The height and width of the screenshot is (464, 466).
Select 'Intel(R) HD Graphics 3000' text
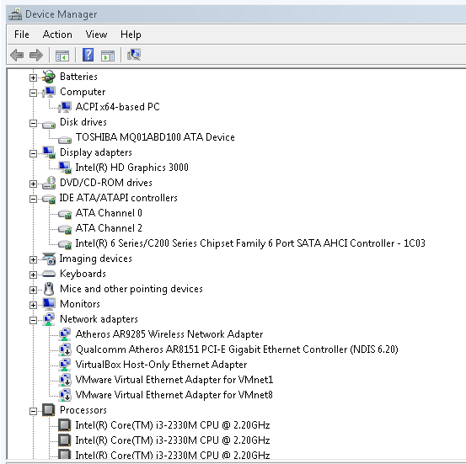tap(132, 168)
